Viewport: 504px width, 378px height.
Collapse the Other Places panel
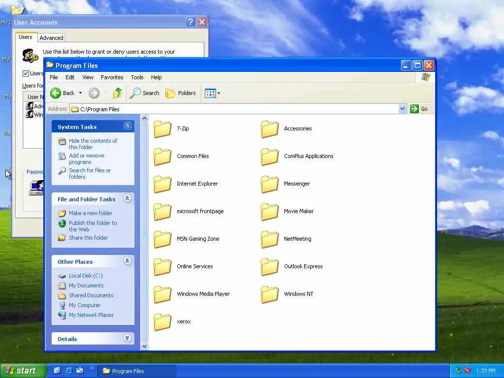[127, 261]
